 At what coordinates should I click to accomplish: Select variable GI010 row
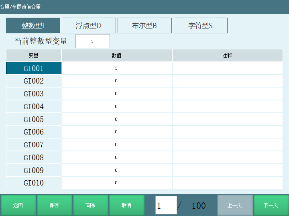click(x=33, y=183)
